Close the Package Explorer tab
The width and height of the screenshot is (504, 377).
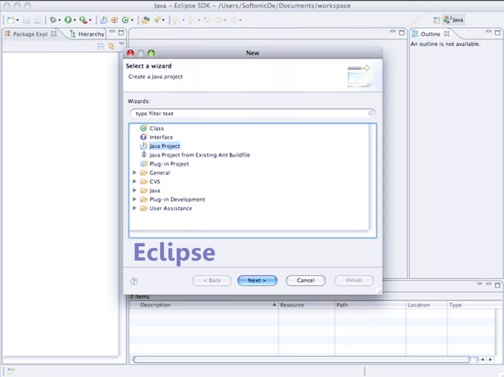pyautogui.click(x=54, y=33)
